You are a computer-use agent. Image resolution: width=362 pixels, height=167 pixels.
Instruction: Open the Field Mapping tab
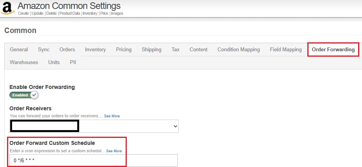[x=286, y=50]
